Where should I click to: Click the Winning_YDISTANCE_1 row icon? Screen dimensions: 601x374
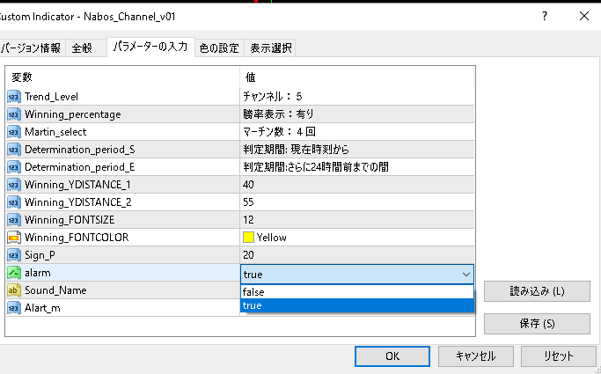pyautogui.click(x=14, y=185)
